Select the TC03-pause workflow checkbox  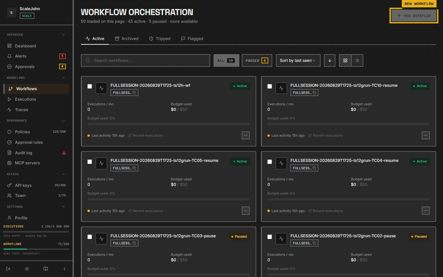90,237
